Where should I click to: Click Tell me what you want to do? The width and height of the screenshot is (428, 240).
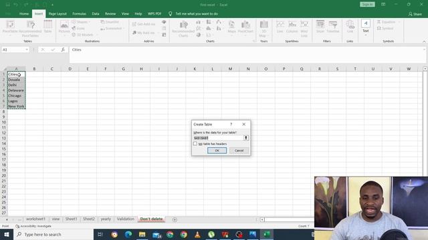click(197, 13)
